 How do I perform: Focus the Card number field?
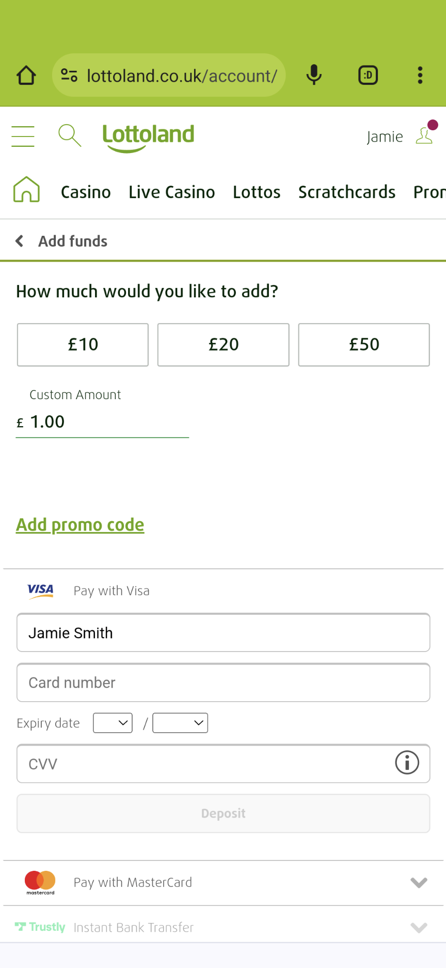click(x=223, y=683)
